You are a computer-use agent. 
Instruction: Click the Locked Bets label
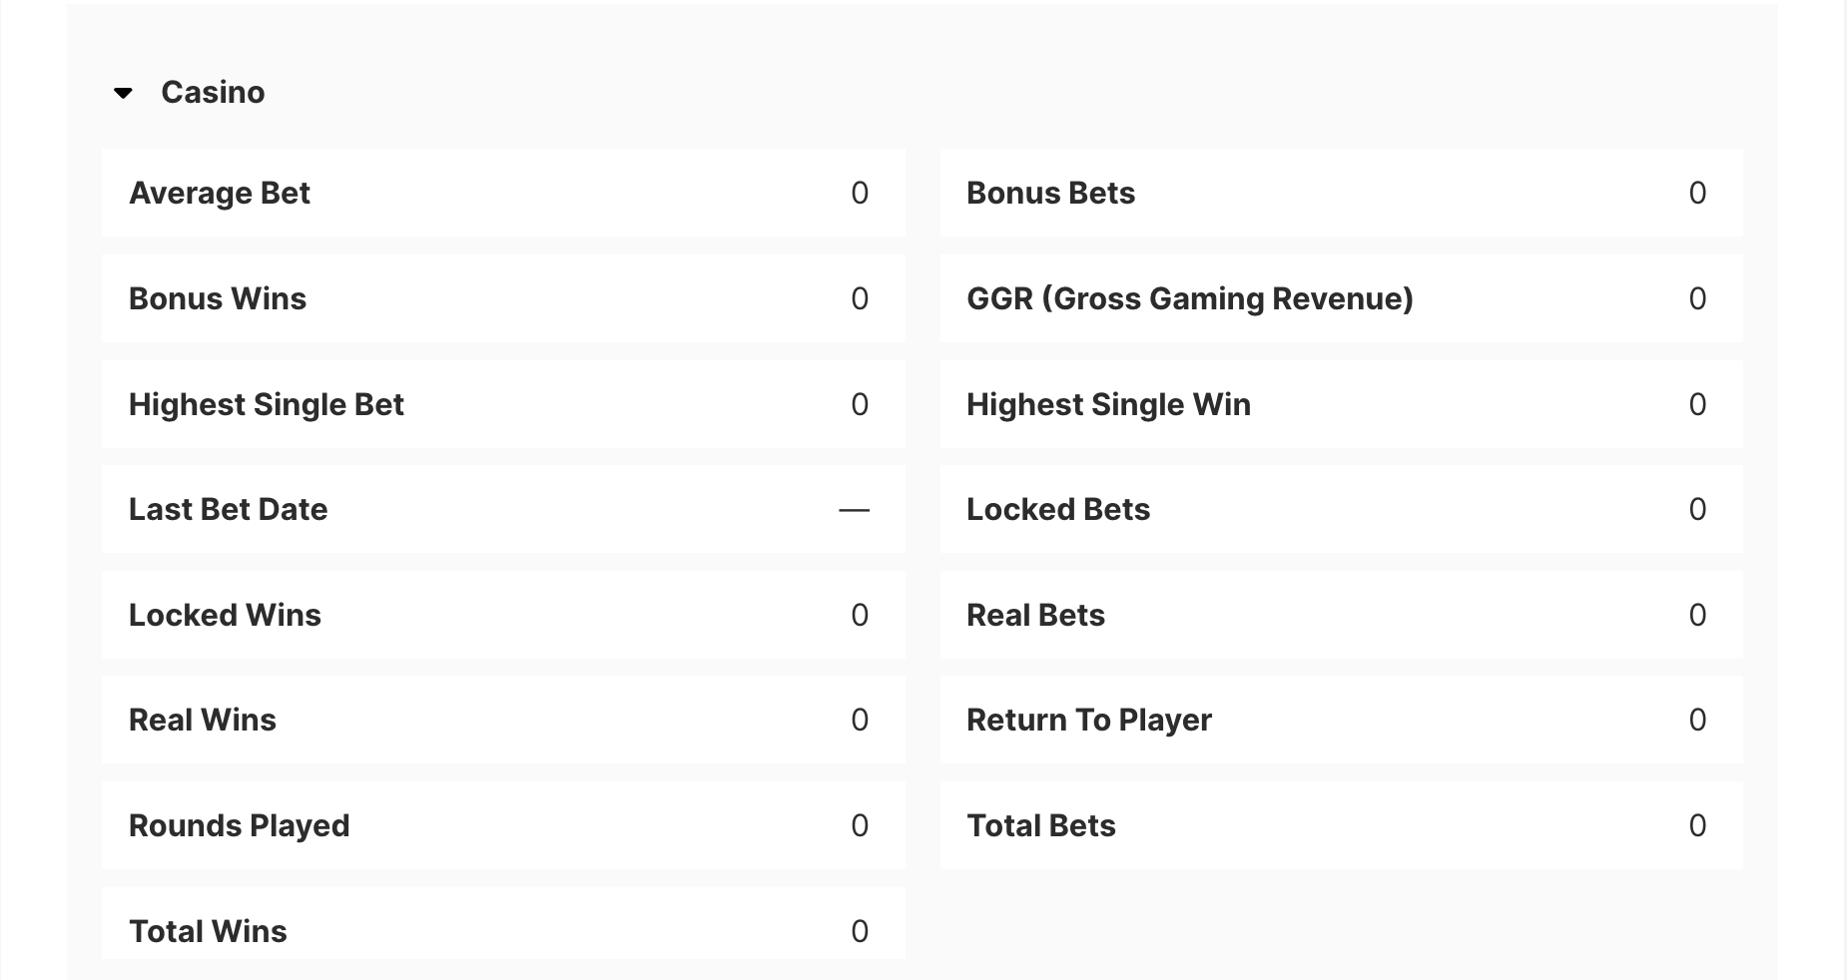pyautogui.click(x=1058, y=509)
